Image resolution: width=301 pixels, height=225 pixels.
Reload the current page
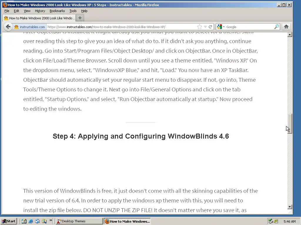click(x=210, y=27)
